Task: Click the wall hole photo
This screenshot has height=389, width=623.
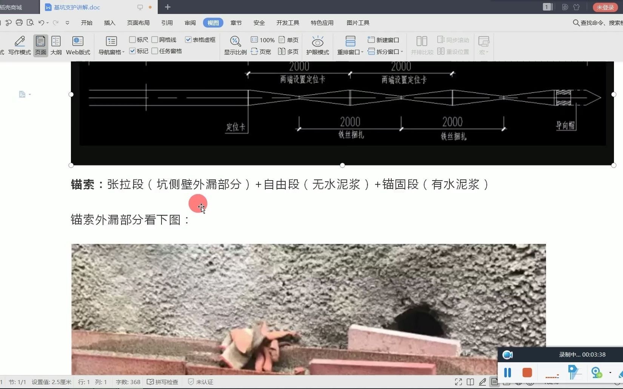Action: (x=308, y=309)
